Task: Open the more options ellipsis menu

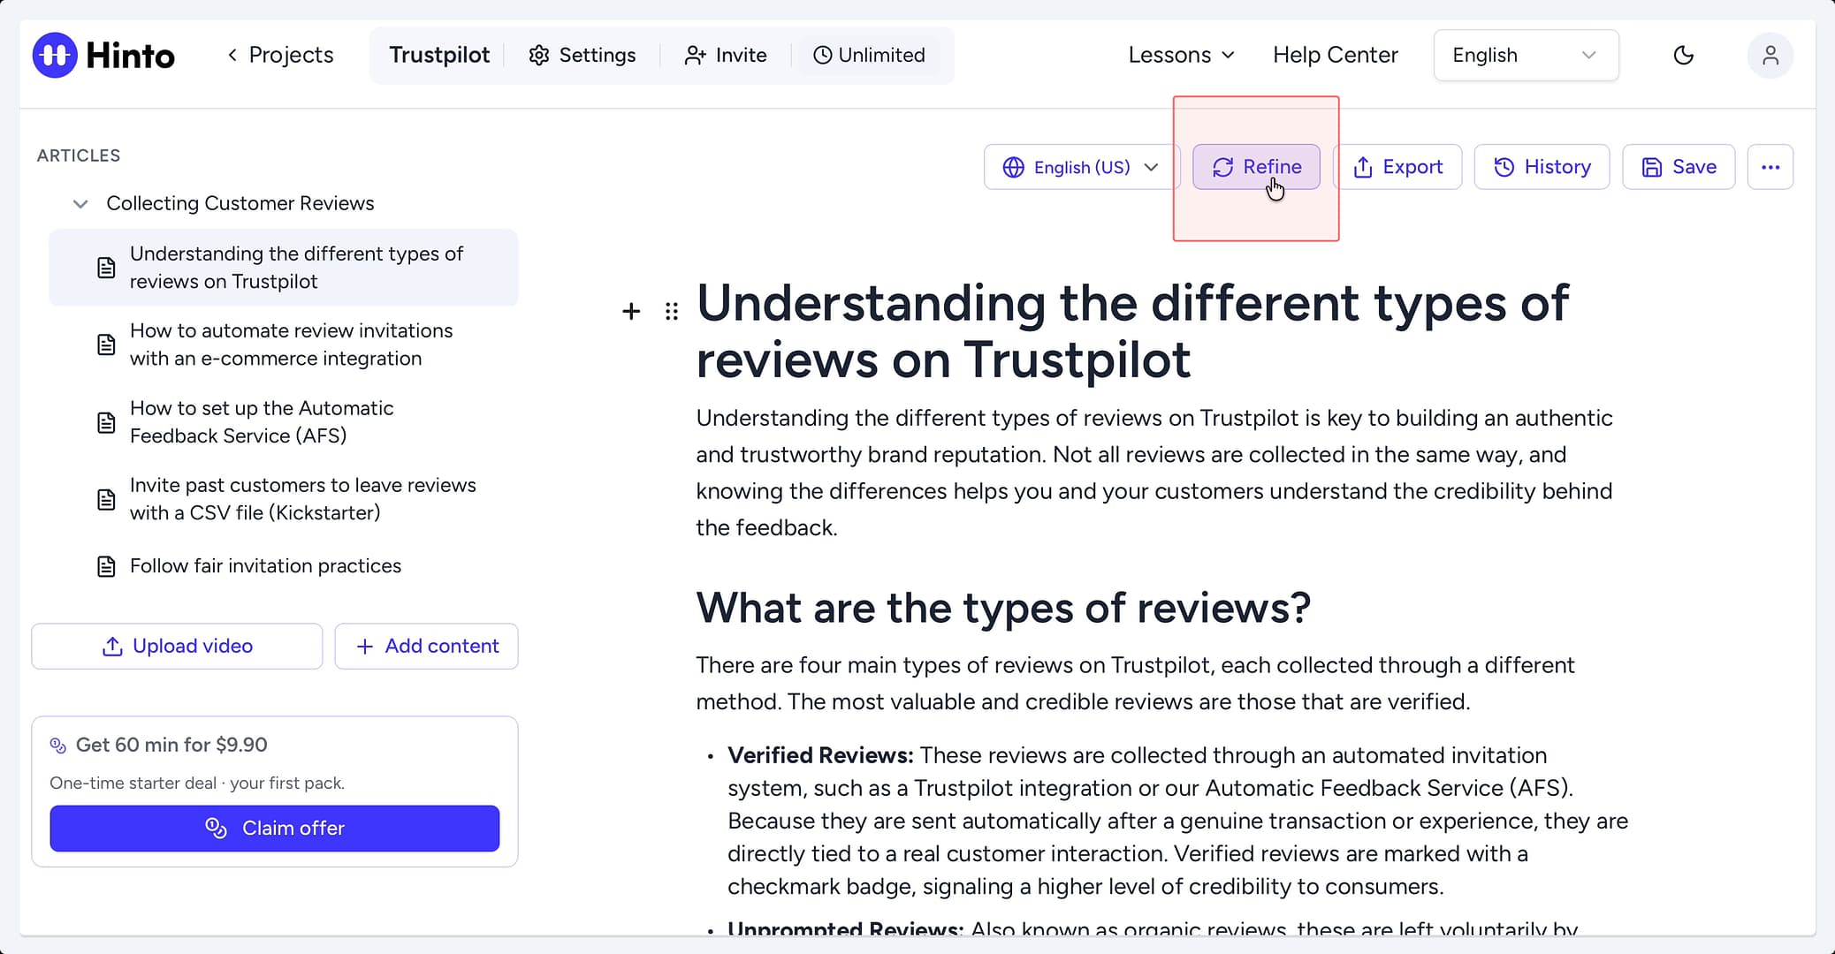Action: click(x=1770, y=167)
